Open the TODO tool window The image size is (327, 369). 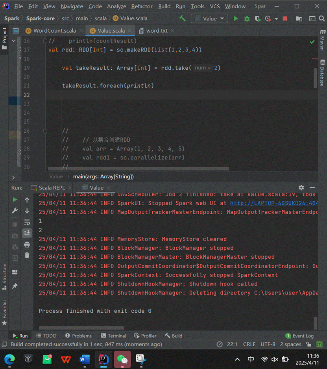click(x=46, y=336)
